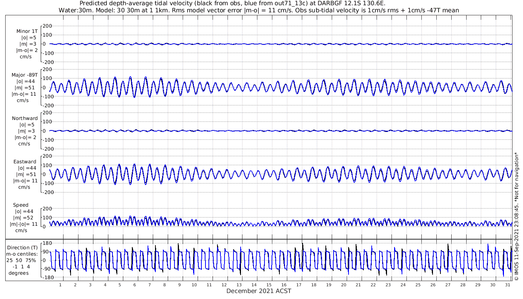Screen dimensions: 523x299
Task: Click the -180 tick on Direction axis
Action: point(46,277)
